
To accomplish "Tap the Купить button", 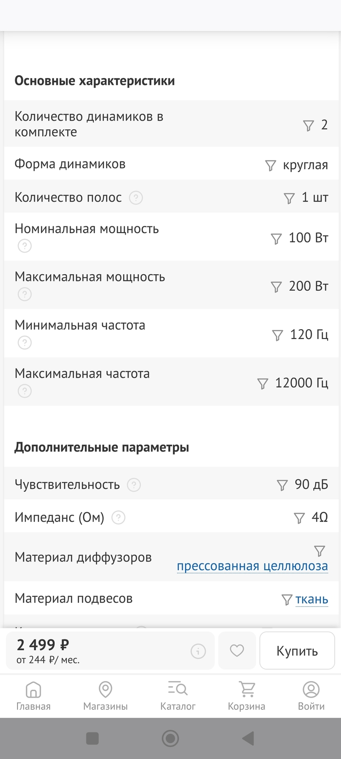I will (297, 650).
